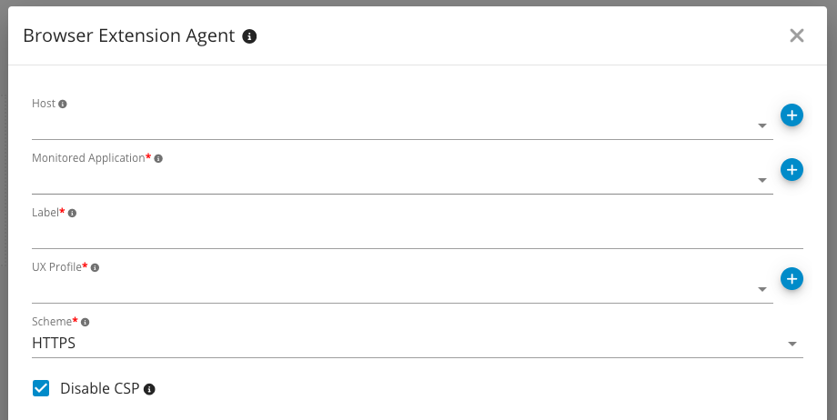
Task: Add a new Host with plus button
Action: pos(792,115)
